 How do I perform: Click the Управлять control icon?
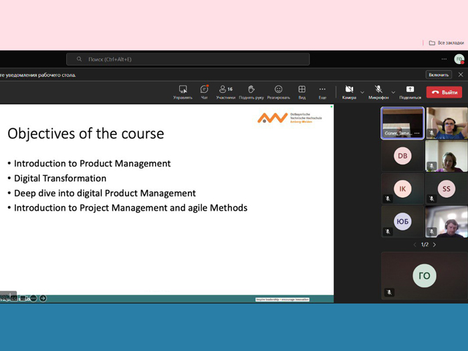click(183, 92)
